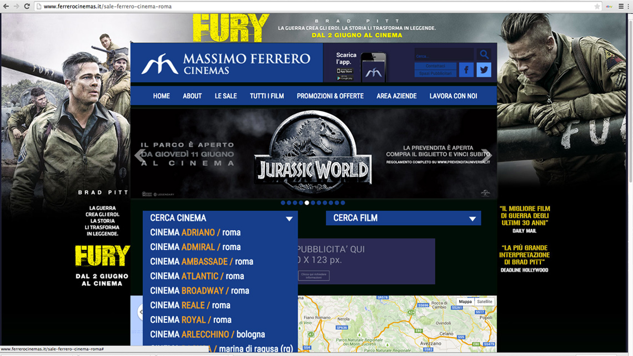Collapse the CERCA CINEMA dropdown

tap(220, 218)
